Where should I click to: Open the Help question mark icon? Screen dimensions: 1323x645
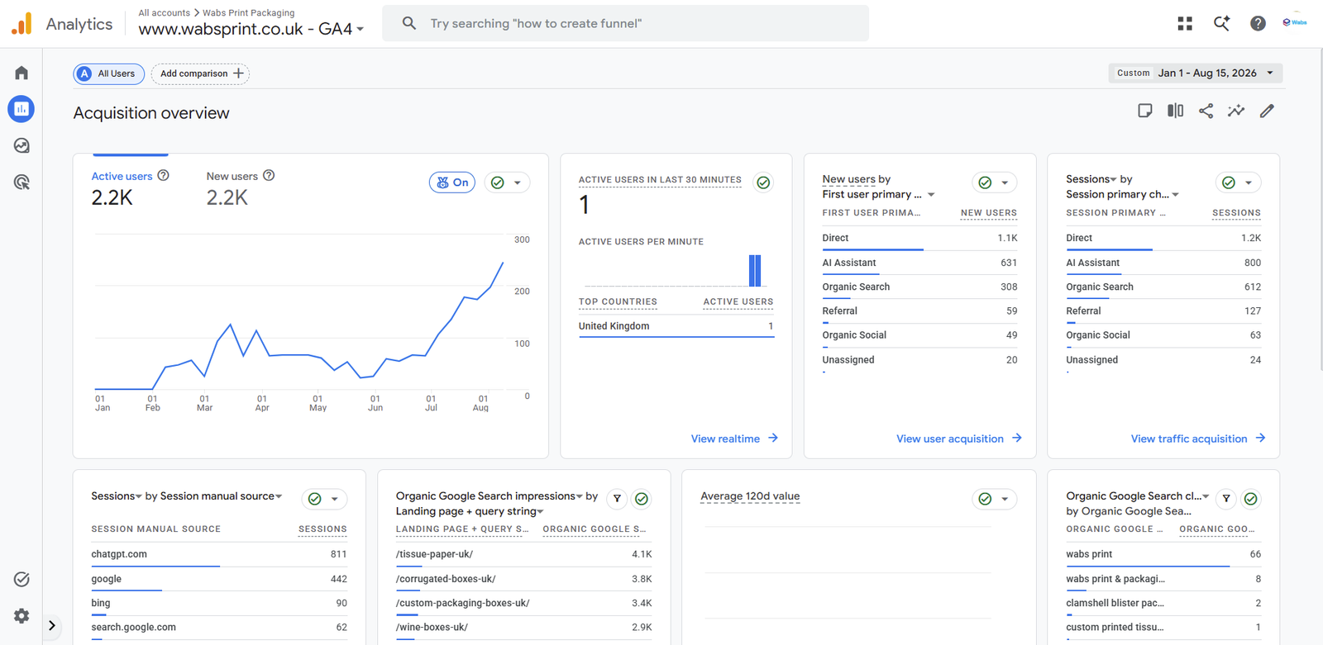(x=1258, y=24)
